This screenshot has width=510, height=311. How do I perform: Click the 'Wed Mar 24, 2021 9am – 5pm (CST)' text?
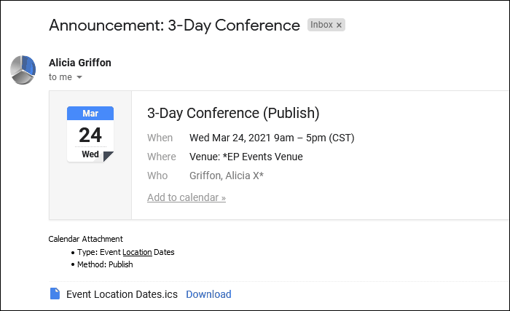click(272, 138)
